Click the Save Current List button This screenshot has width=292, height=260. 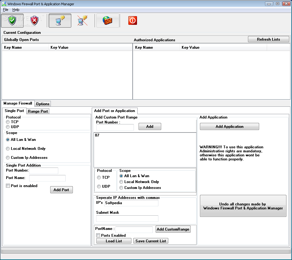[151, 241]
